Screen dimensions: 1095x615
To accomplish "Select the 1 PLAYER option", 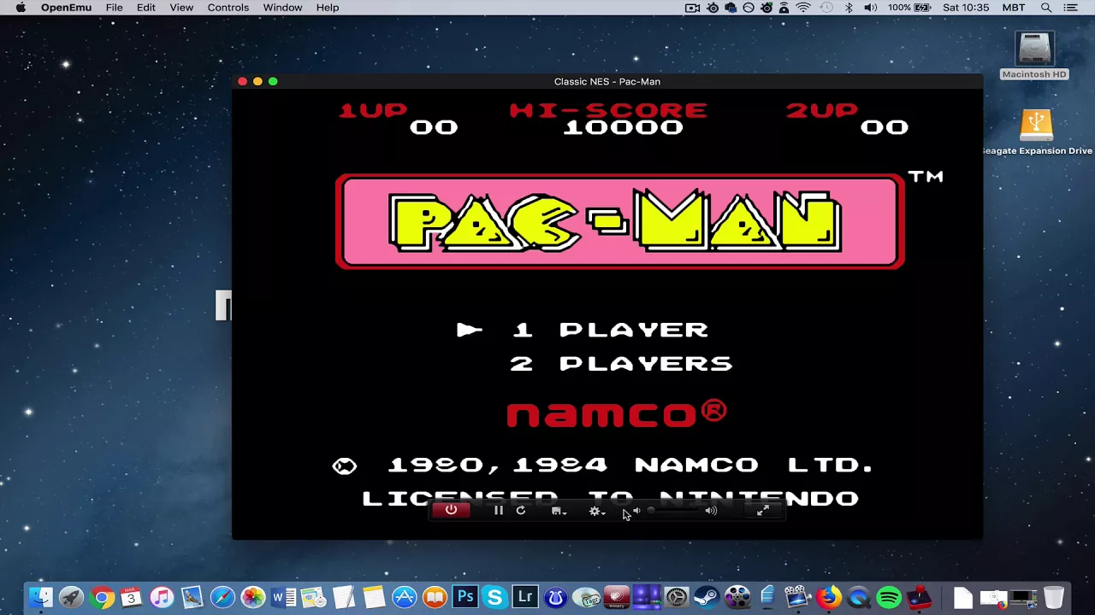I will click(610, 330).
